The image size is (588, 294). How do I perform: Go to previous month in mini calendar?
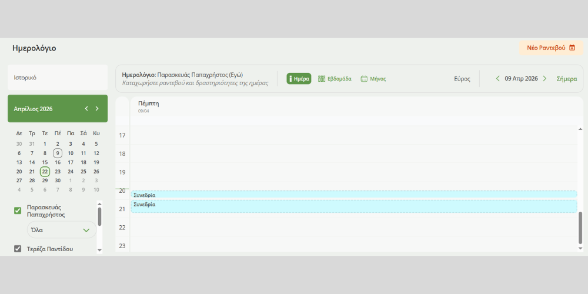[86, 109]
